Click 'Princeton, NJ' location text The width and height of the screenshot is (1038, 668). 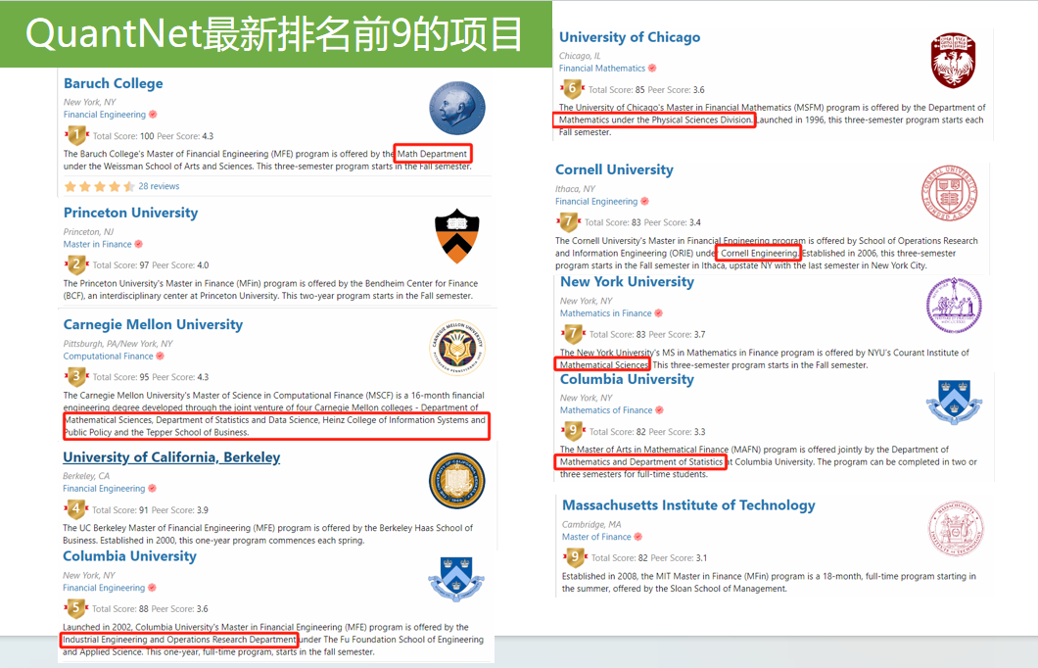coord(89,232)
